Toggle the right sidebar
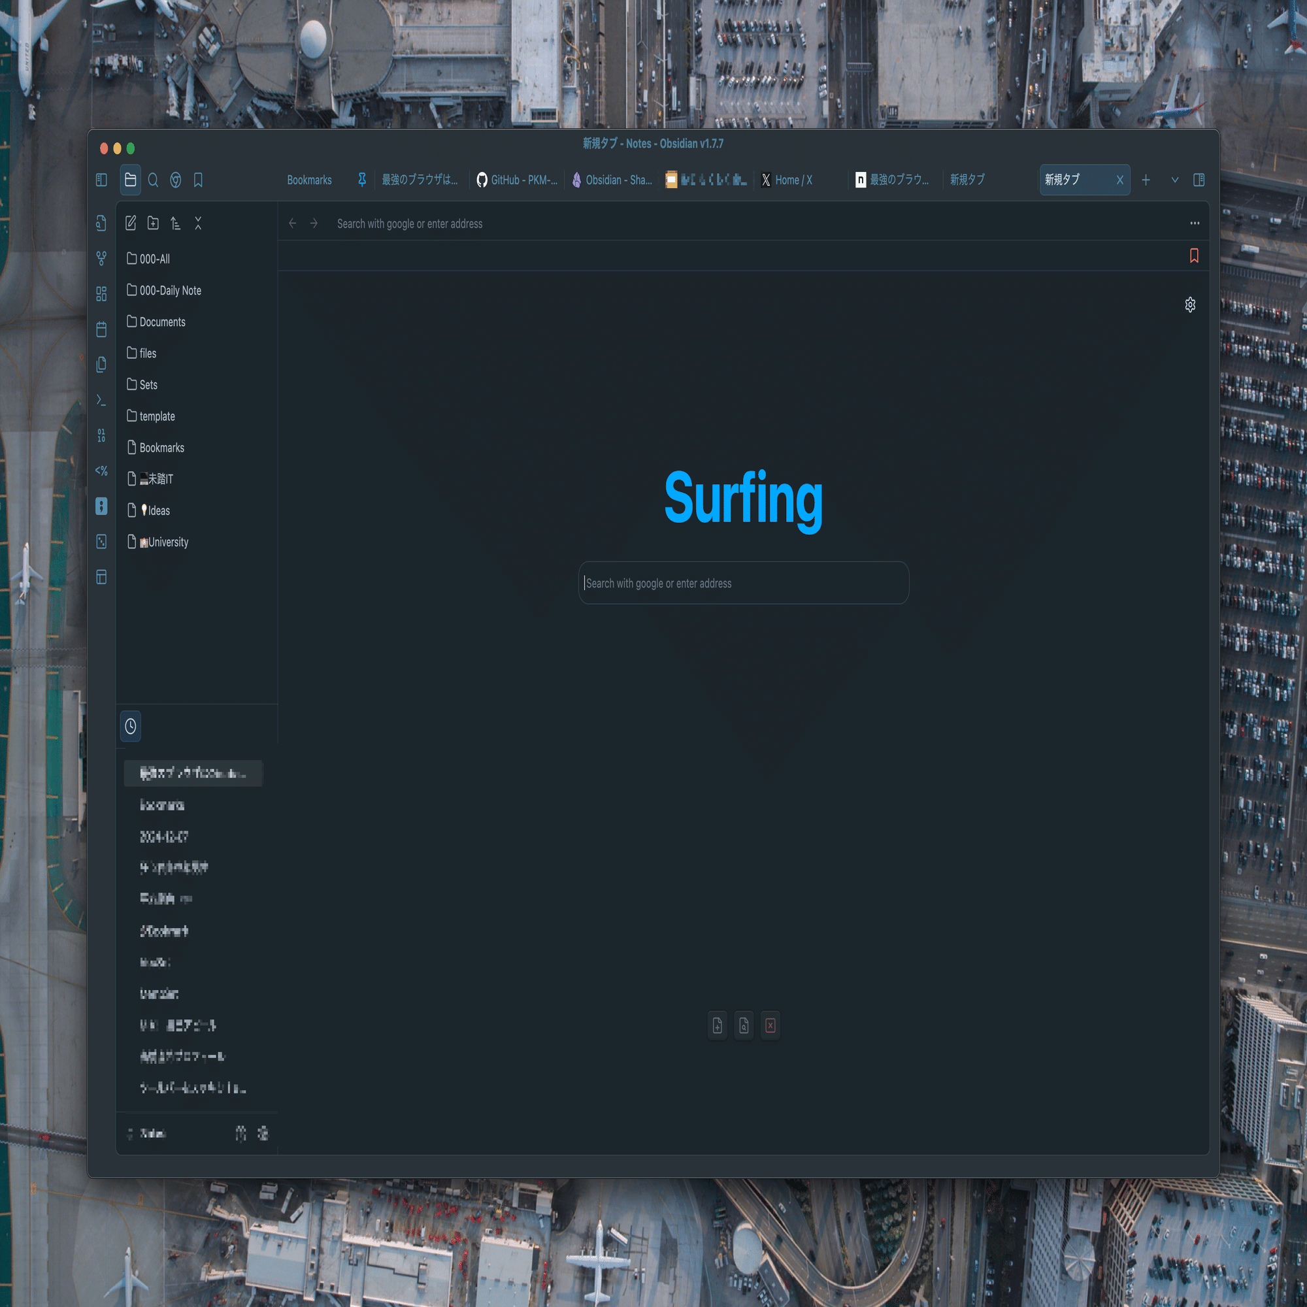The image size is (1307, 1307). coord(1199,180)
